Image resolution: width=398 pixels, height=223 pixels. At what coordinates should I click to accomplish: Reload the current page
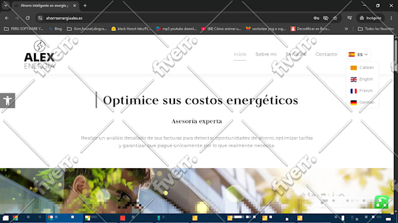click(28, 18)
